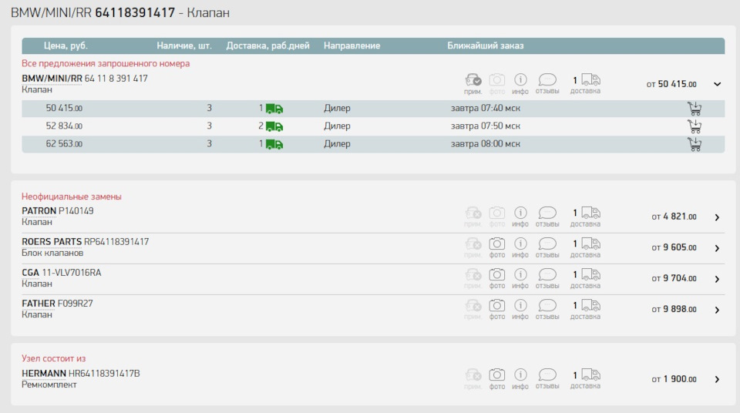Expand HERMANN HR64118391417B offers
Screen dimensions: 740x413
tap(717, 380)
